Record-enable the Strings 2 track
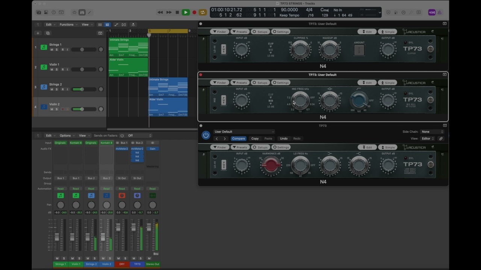The height and width of the screenshot is (270, 481). click(x=62, y=89)
